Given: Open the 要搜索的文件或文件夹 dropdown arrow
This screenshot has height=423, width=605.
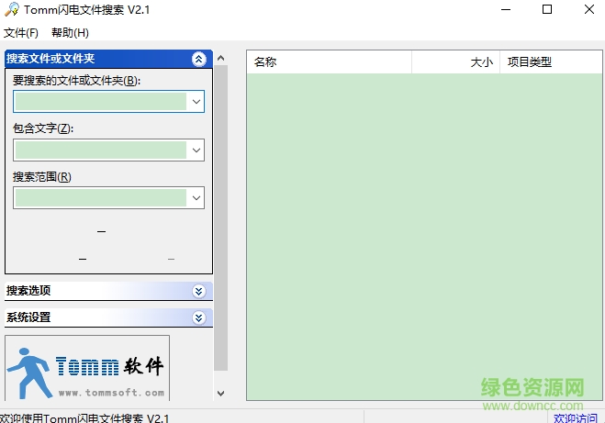Looking at the screenshot, I should [196, 102].
